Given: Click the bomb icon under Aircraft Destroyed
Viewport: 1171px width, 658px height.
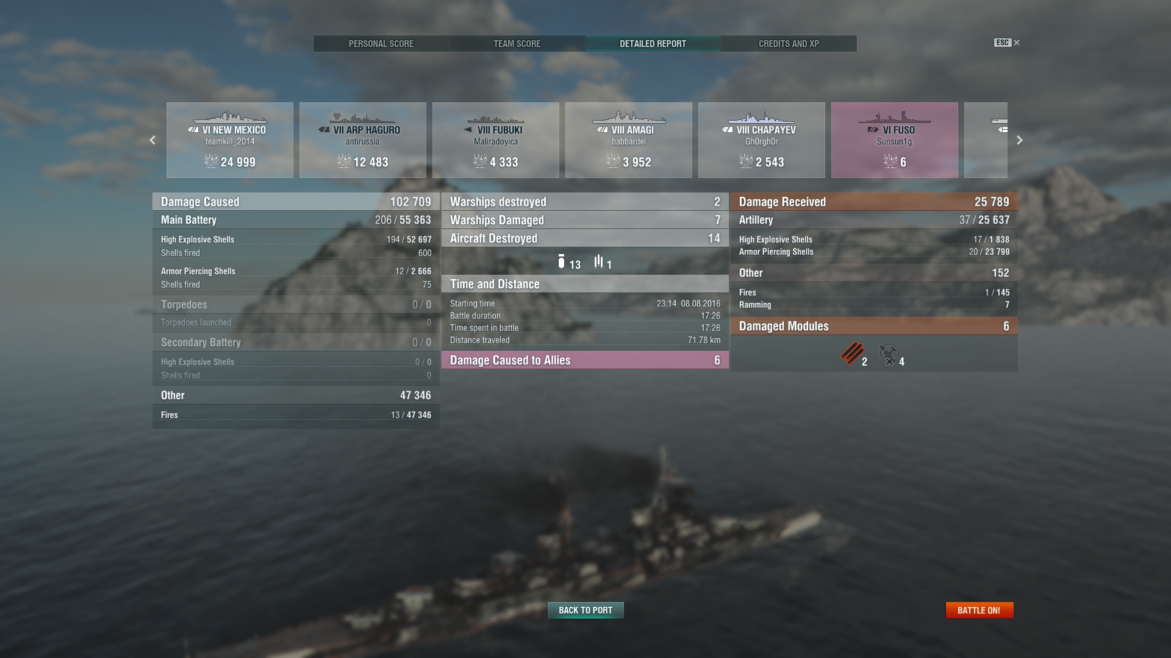Looking at the screenshot, I should point(561,262).
